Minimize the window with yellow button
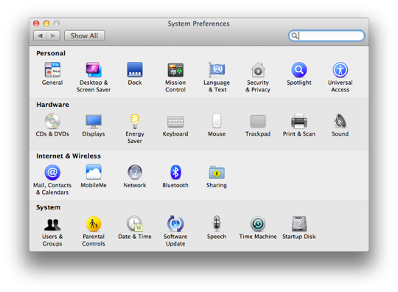 pos(46,24)
